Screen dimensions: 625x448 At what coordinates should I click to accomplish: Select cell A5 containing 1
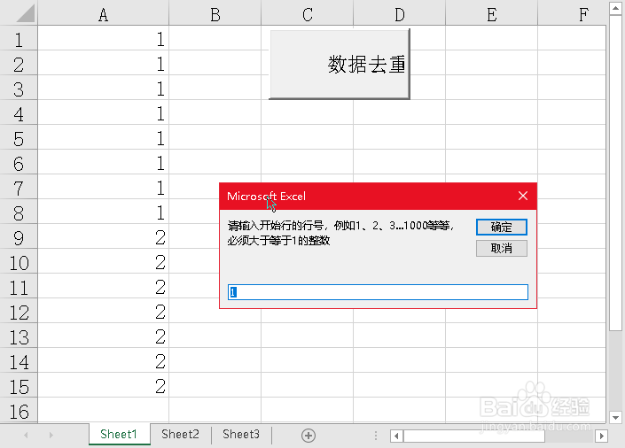103,138
